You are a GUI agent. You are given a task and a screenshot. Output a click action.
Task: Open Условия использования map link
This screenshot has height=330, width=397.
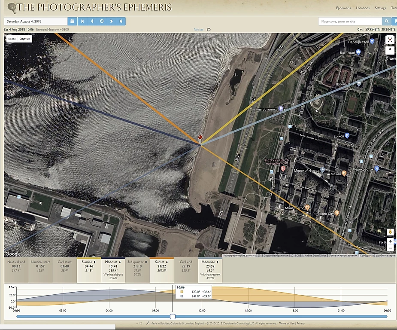pyautogui.click(x=343, y=256)
